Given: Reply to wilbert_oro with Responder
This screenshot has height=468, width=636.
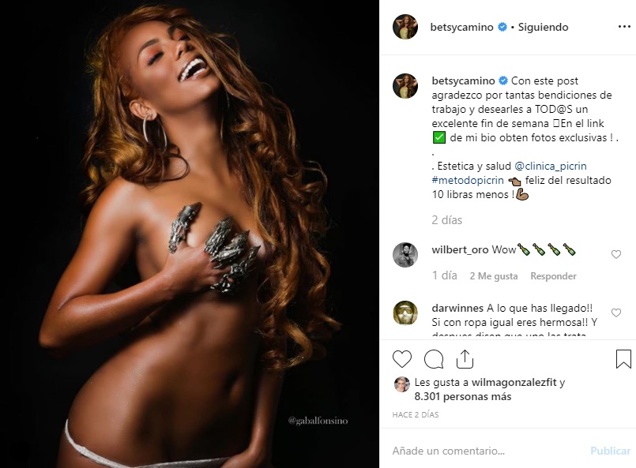Looking at the screenshot, I should pyautogui.click(x=553, y=276).
